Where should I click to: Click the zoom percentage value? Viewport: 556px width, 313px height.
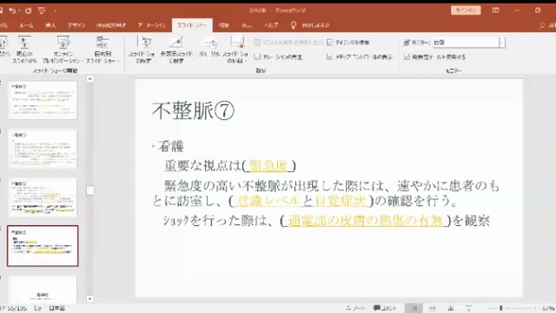tap(549, 308)
